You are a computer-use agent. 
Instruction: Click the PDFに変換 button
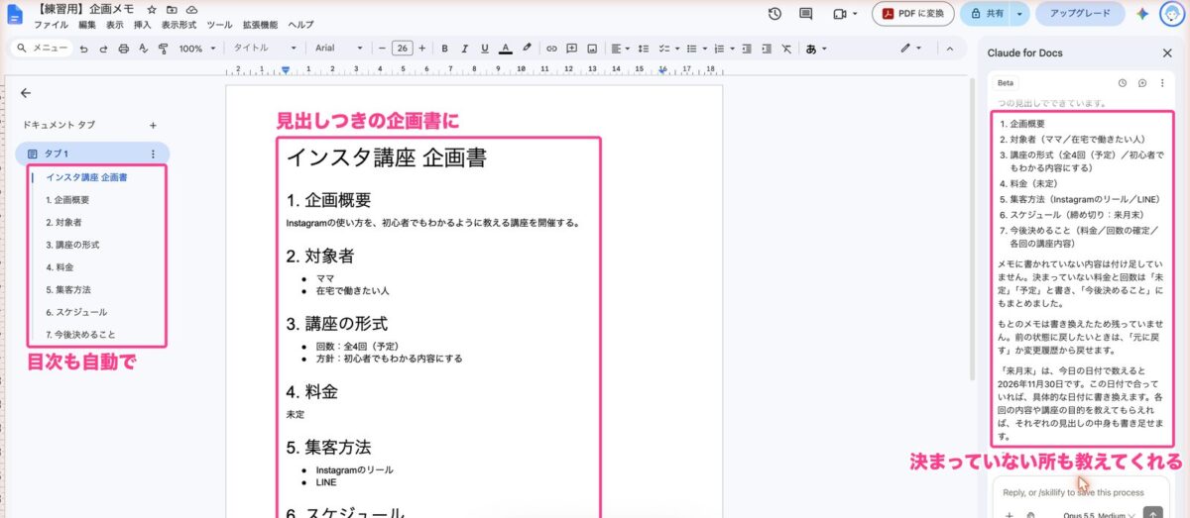tap(913, 14)
